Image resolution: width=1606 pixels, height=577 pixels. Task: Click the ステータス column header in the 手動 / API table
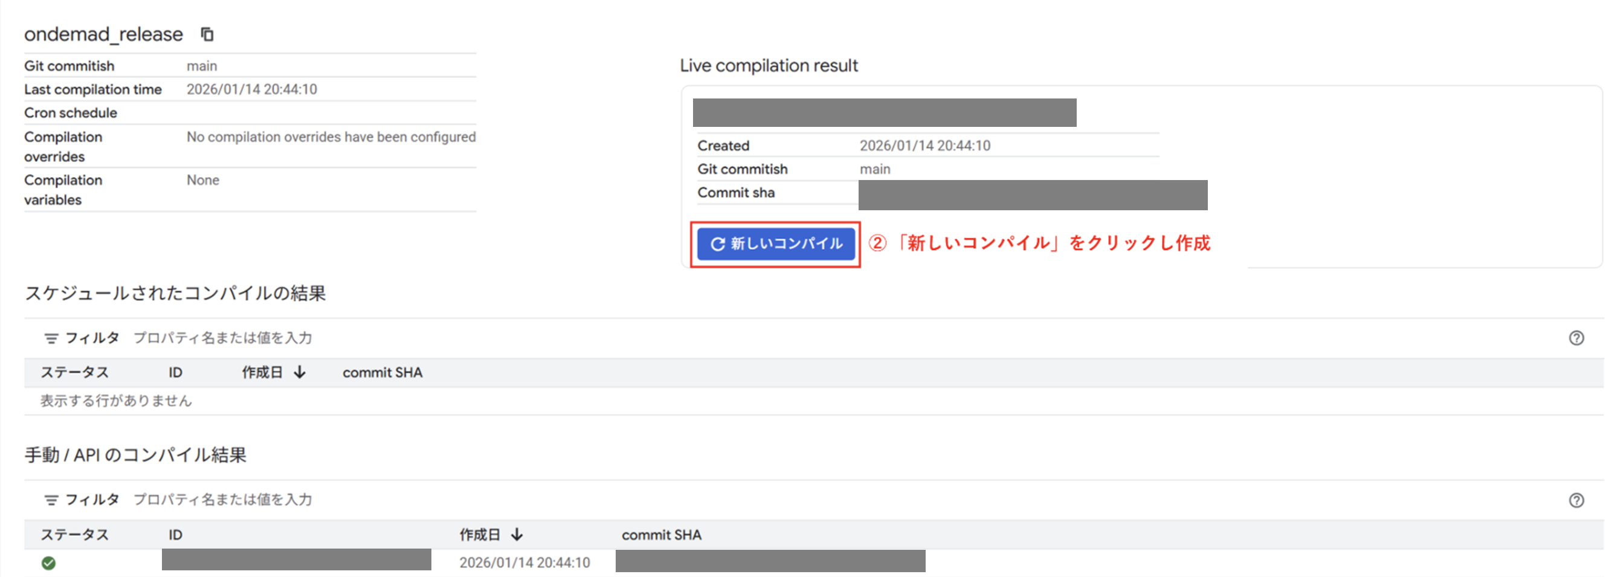coord(74,535)
